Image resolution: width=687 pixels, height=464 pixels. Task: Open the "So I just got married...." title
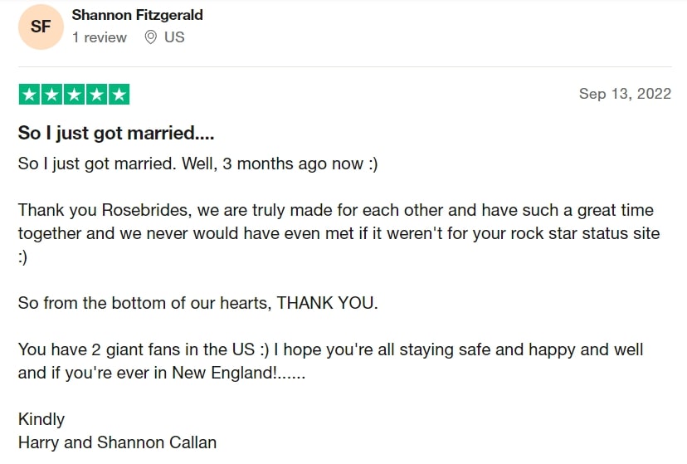point(116,134)
